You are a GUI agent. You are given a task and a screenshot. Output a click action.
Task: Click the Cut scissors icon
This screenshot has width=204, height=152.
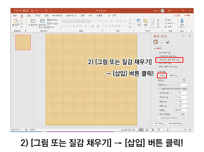coord(21,20)
